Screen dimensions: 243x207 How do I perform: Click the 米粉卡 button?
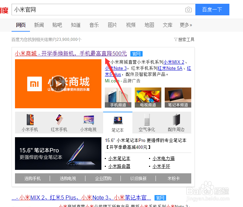point(174,178)
